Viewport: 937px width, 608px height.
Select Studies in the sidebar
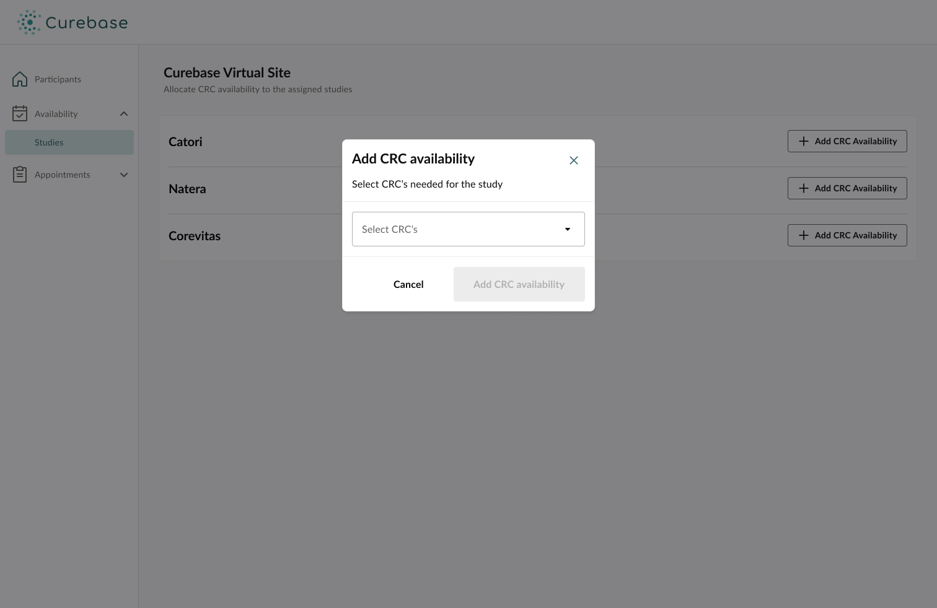[x=69, y=142]
